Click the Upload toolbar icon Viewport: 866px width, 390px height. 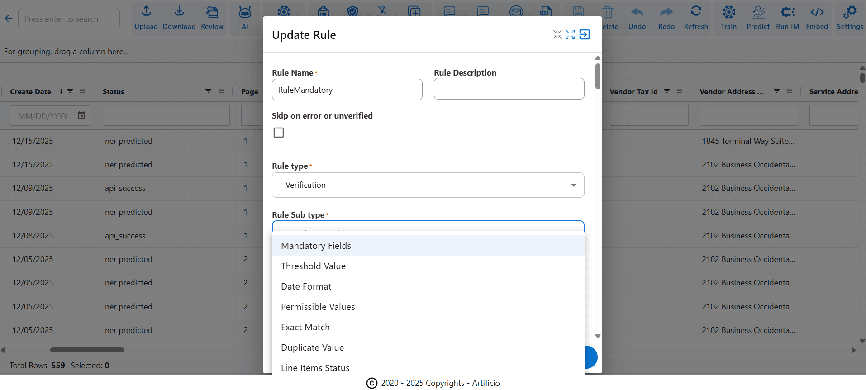tap(146, 18)
